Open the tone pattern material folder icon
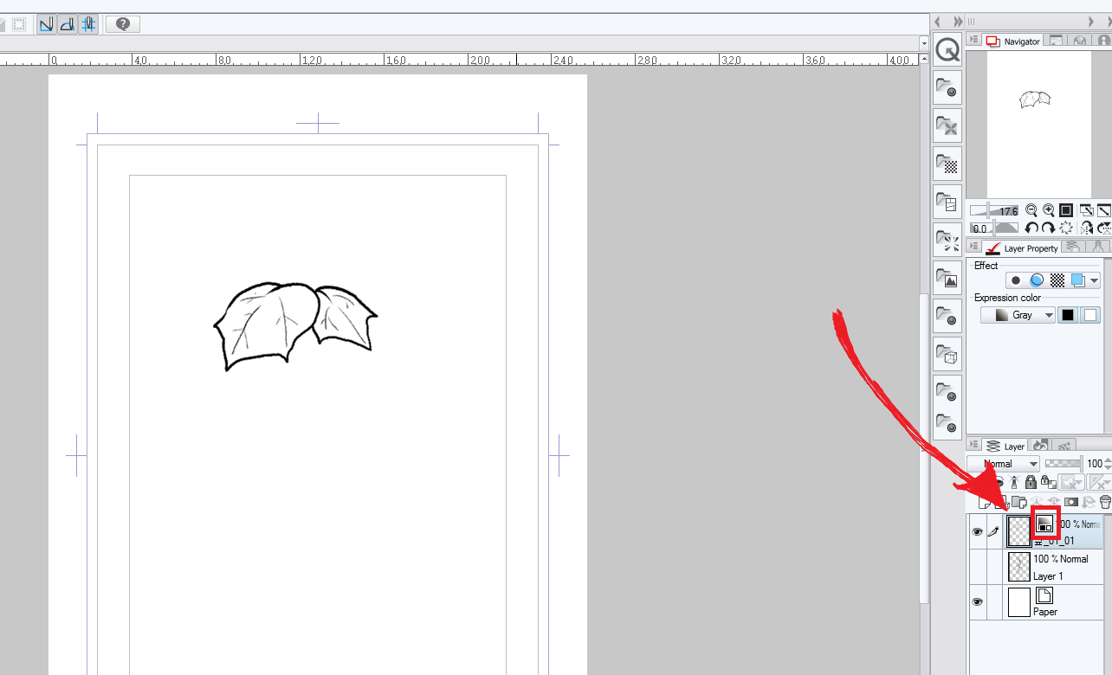Viewport: 1112px width, 675px height. pos(947,164)
